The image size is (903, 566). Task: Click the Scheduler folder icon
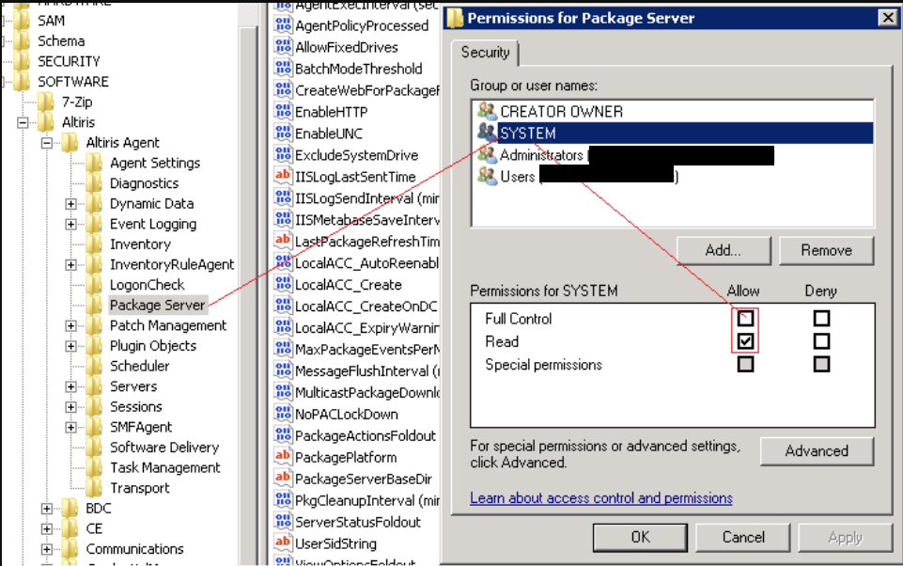95,366
